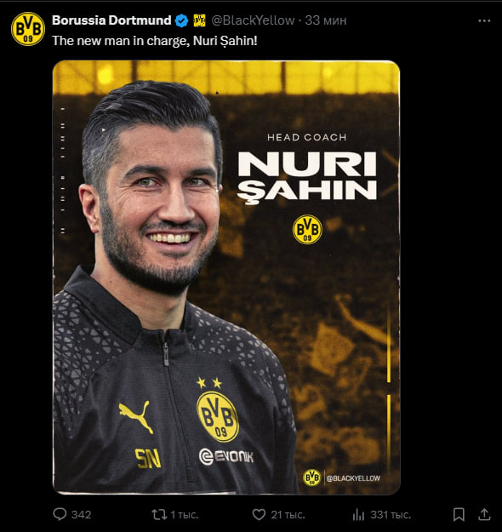Screen dimensions: 502x532
Task: Click the 1 тыс. repost count
Action: [184, 515]
